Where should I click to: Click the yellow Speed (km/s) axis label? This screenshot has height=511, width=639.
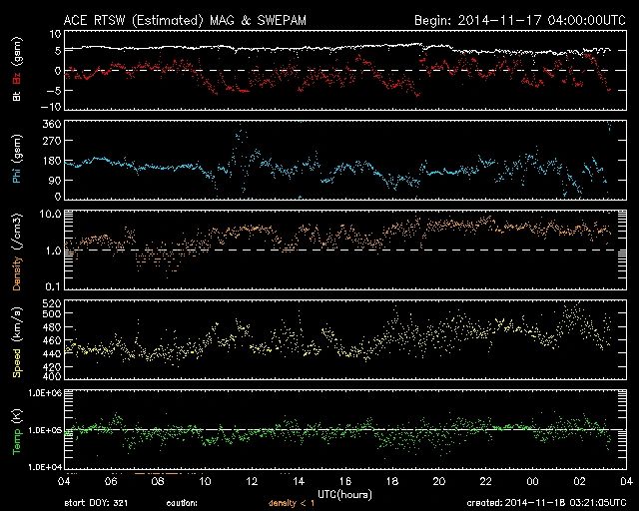[x=15, y=341]
